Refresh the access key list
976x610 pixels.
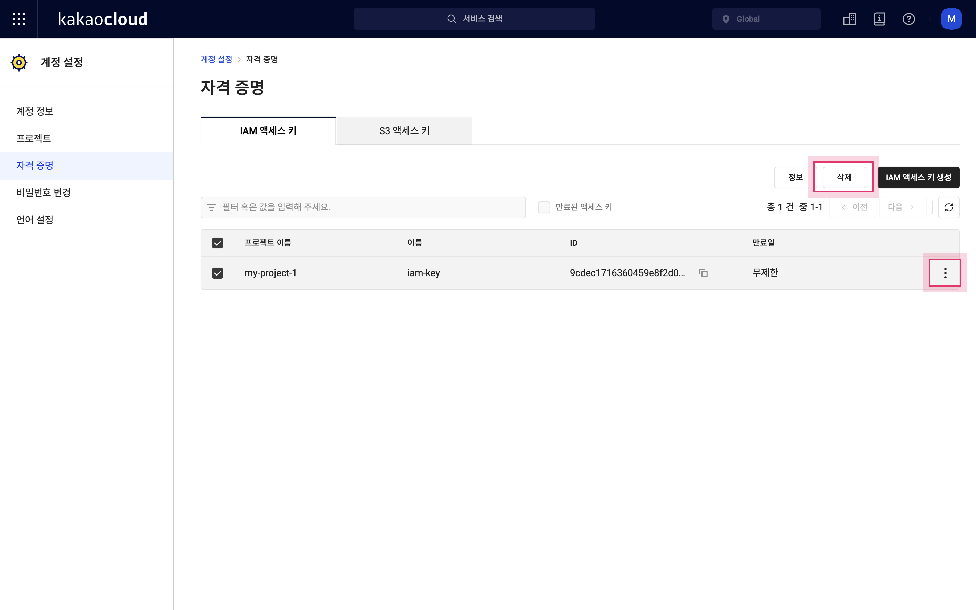pos(949,207)
